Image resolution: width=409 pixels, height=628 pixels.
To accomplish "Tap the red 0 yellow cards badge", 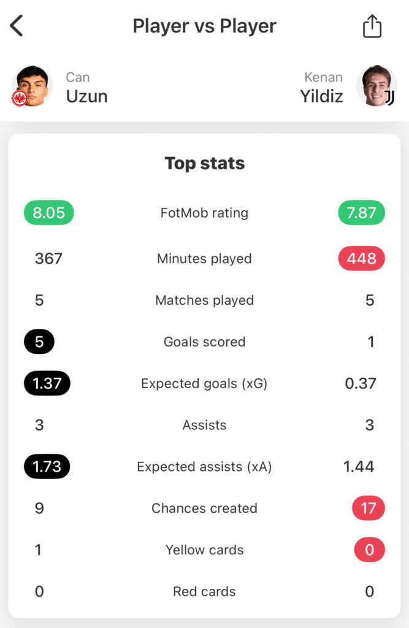I will (x=369, y=550).
